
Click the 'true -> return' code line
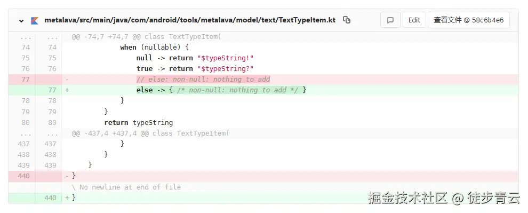coord(195,69)
